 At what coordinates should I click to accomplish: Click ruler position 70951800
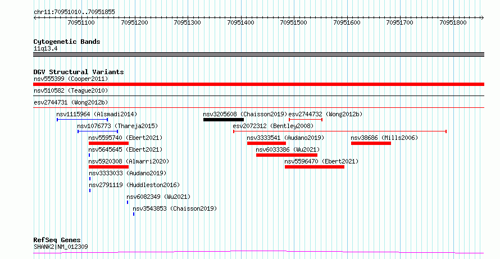(453, 22)
